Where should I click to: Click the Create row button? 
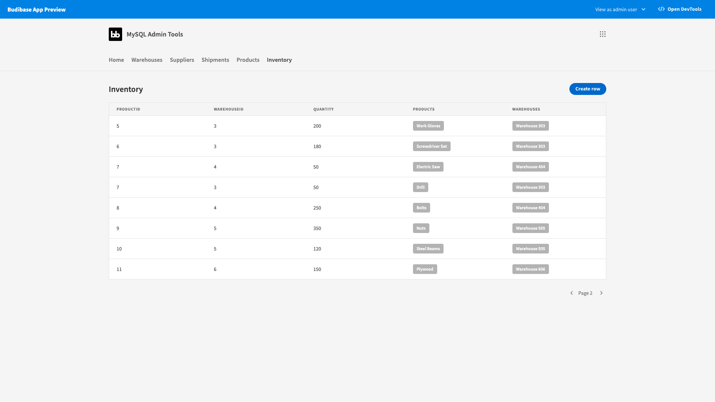(x=588, y=89)
